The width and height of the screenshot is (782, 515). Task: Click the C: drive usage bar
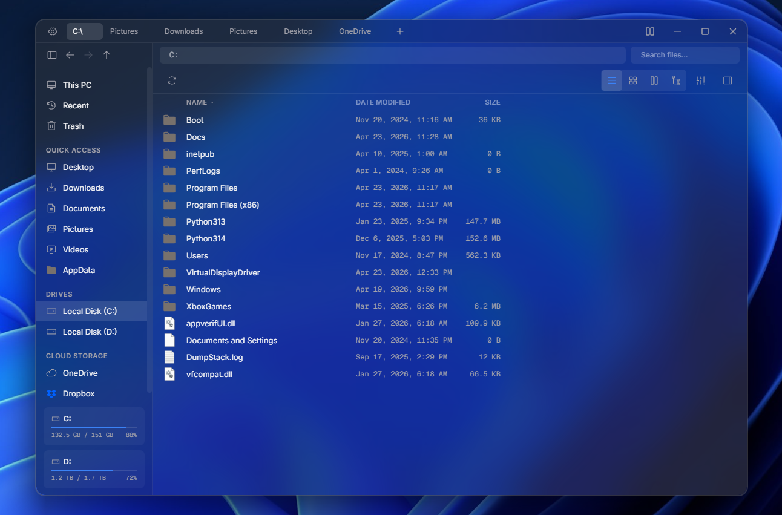click(x=94, y=427)
